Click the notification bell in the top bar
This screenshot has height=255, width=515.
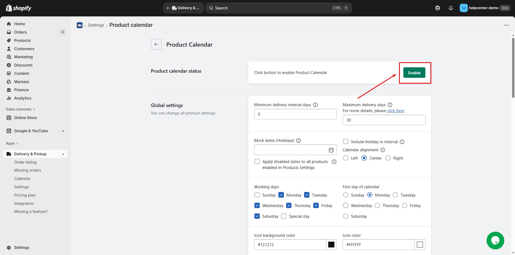click(450, 8)
